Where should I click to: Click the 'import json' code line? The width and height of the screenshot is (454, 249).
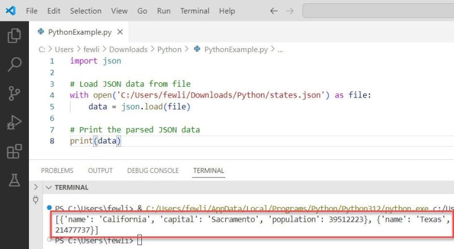[x=95, y=61]
